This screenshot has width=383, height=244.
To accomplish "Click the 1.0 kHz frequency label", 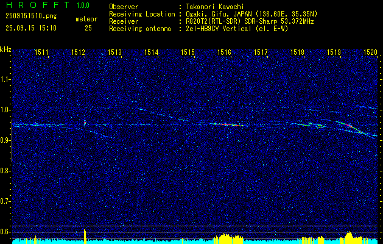I will pos(5,110).
